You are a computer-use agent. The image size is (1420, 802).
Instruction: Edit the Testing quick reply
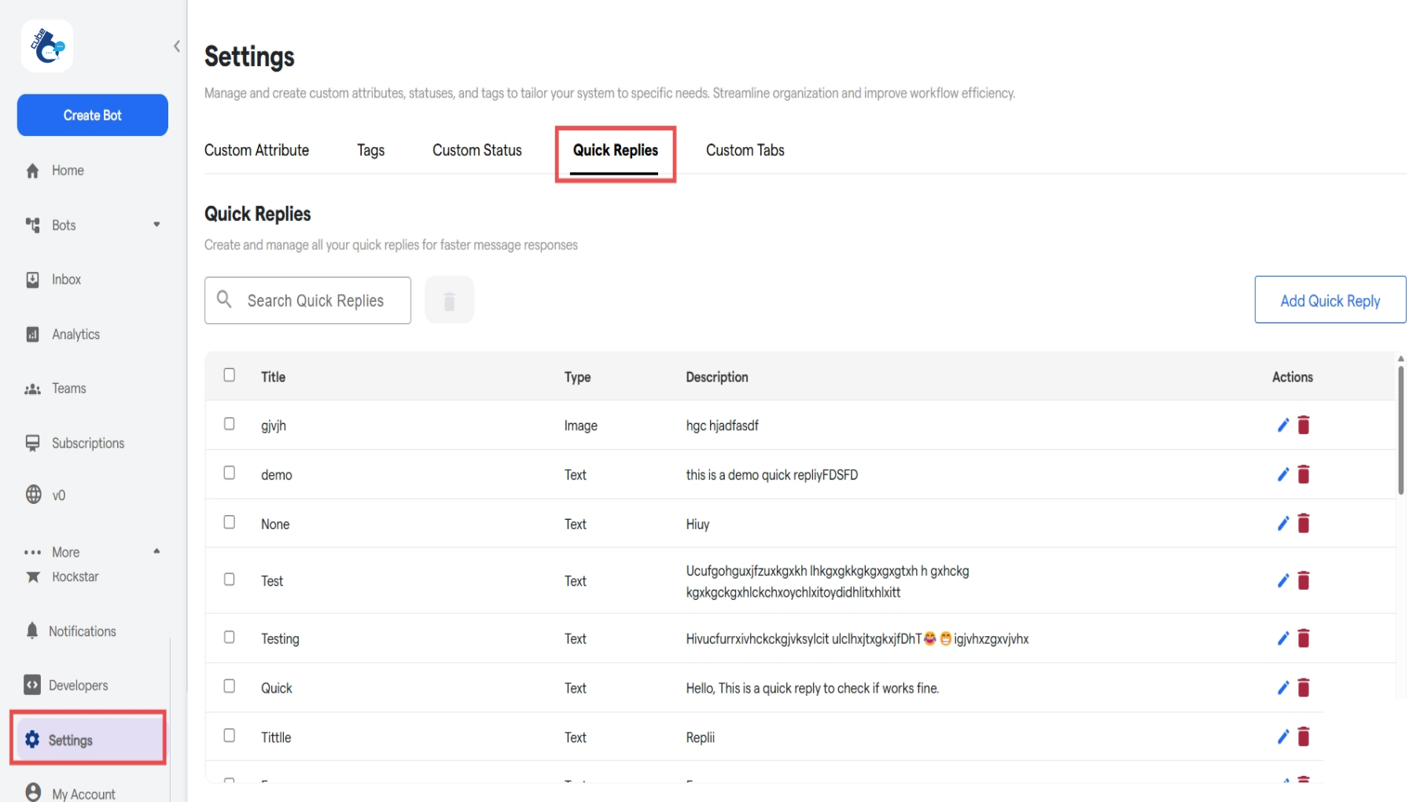[1282, 638]
